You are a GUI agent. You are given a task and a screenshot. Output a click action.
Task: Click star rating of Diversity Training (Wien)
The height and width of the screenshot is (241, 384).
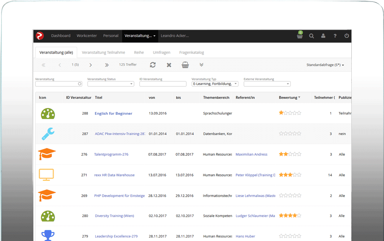(x=290, y=215)
